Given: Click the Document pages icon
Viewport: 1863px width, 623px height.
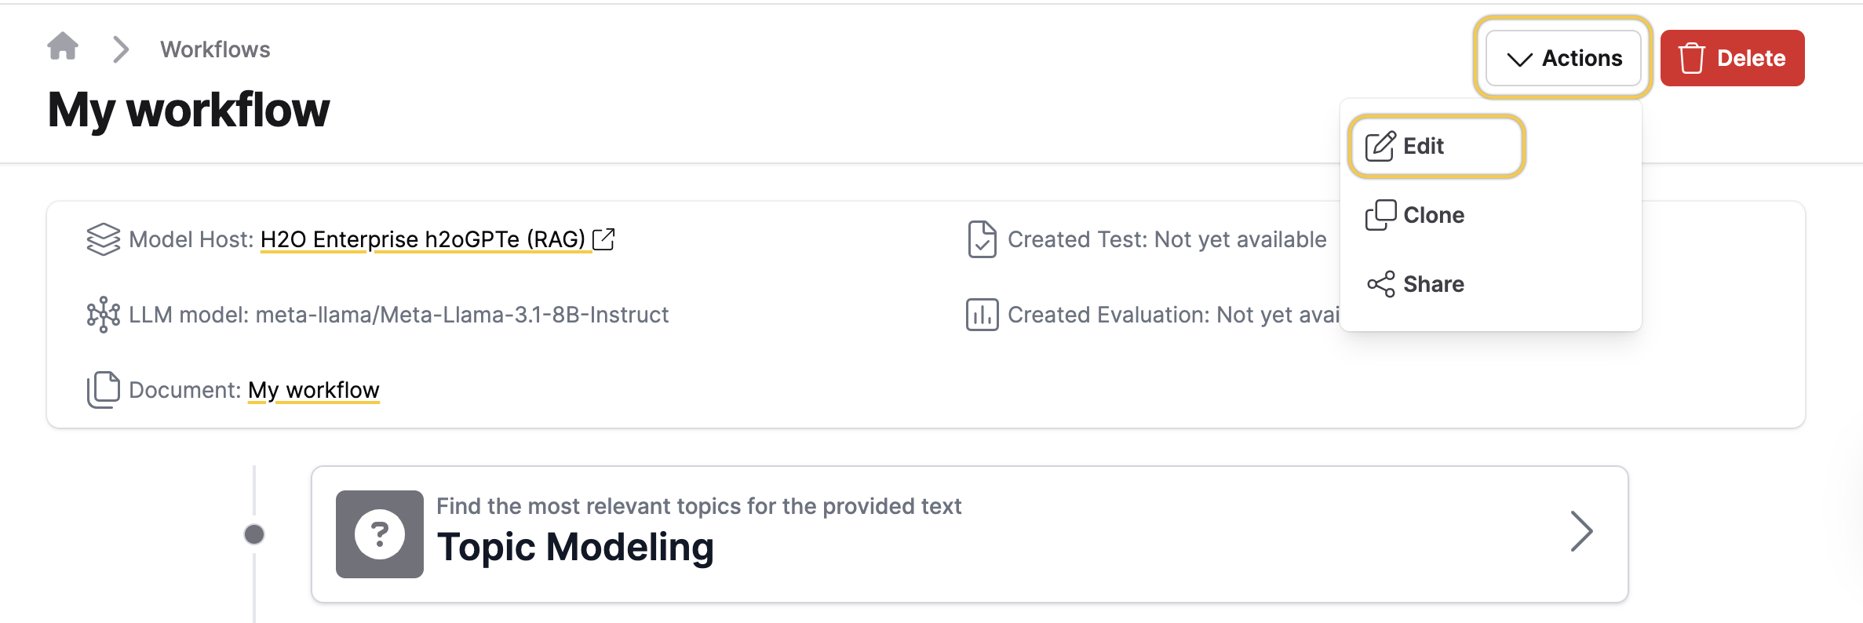Looking at the screenshot, I should pyautogui.click(x=103, y=390).
